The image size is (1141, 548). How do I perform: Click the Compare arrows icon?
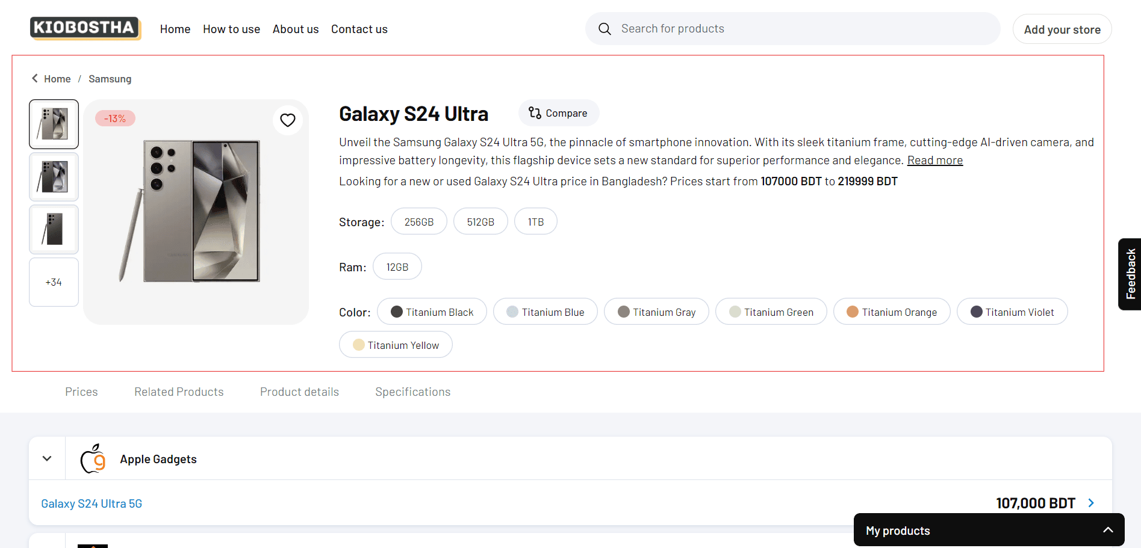tap(534, 113)
